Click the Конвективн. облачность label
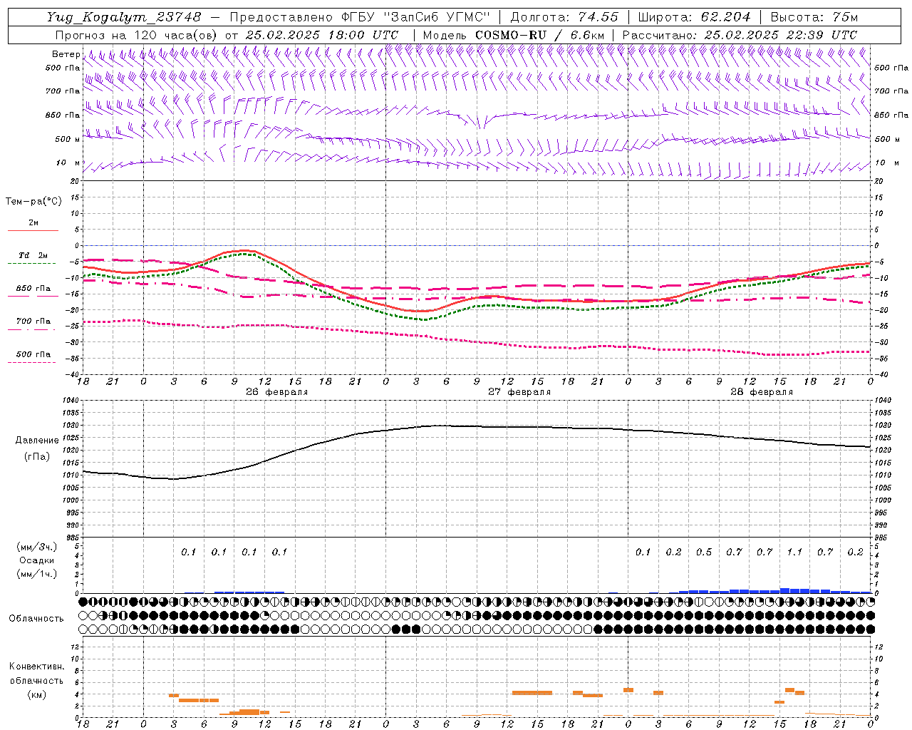 click(x=36, y=673)
